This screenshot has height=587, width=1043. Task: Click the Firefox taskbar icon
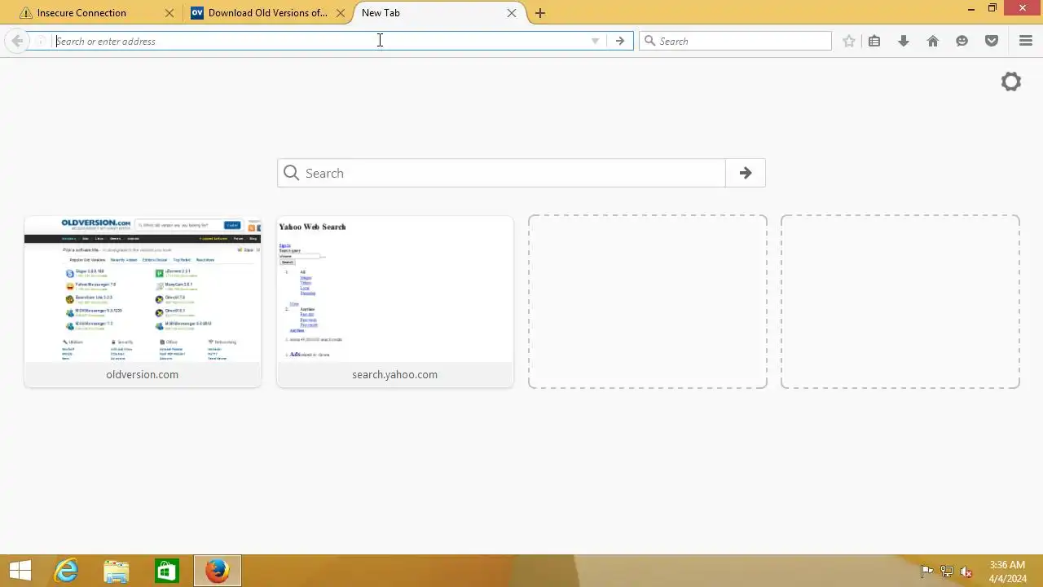click(218, 571)
